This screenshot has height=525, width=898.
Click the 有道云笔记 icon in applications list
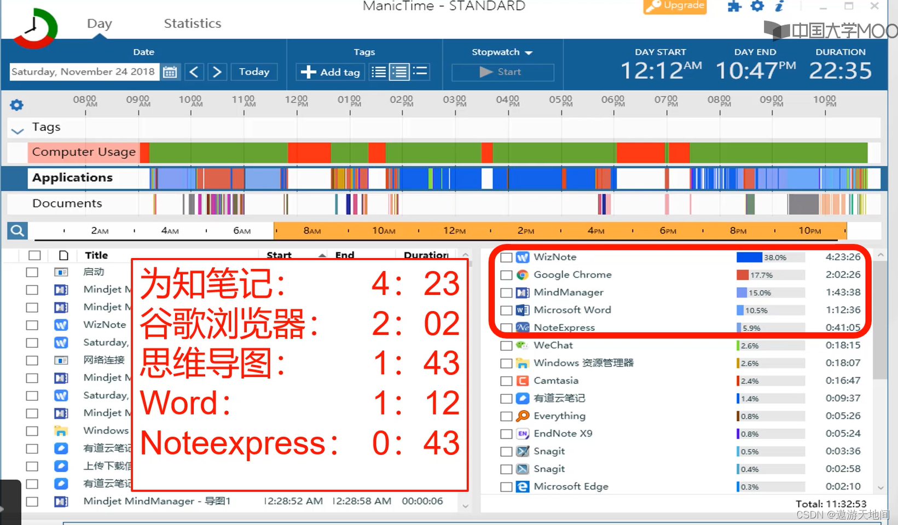pos(523,398)
